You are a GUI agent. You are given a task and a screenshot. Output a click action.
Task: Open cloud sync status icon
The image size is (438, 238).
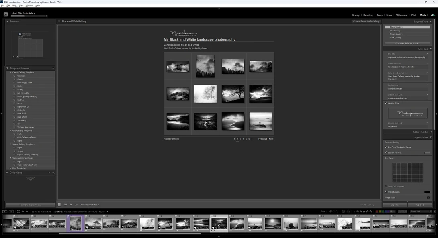tap(433, 15)
